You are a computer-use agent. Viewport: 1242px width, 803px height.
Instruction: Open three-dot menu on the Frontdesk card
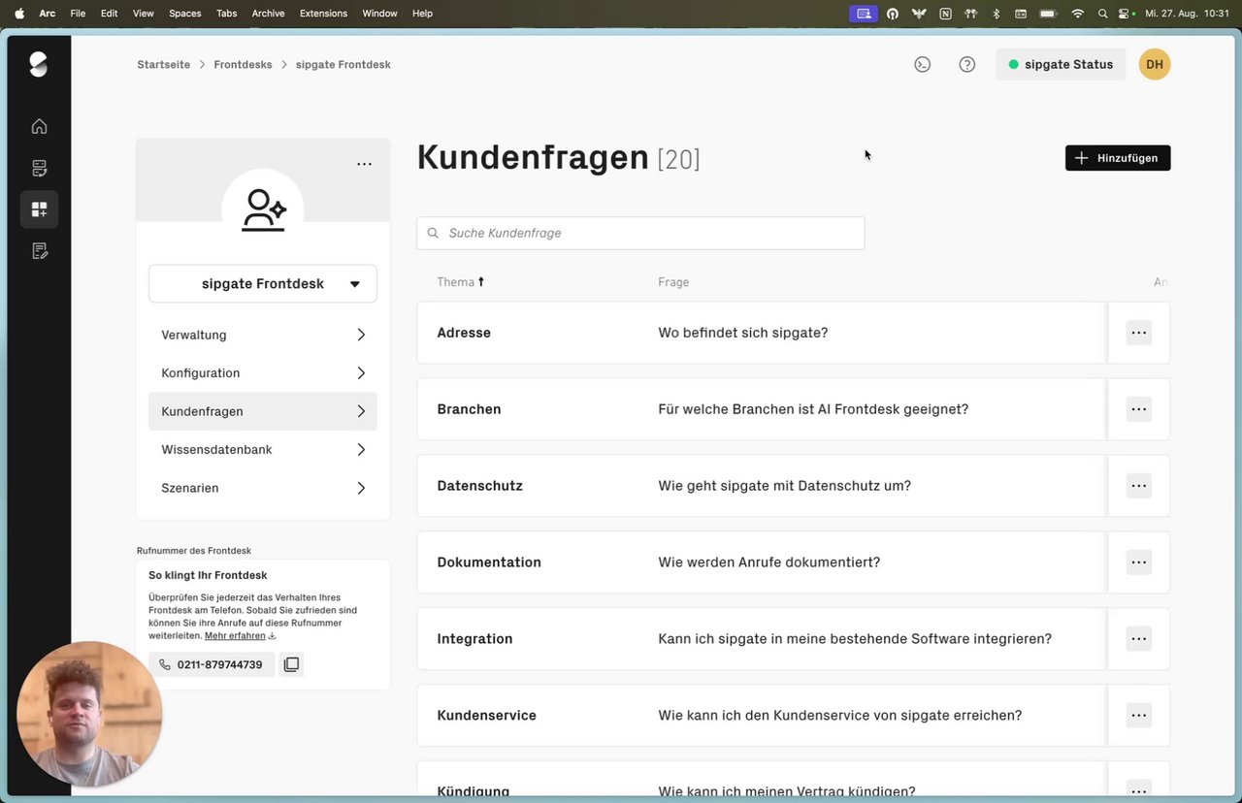point(364,164)
